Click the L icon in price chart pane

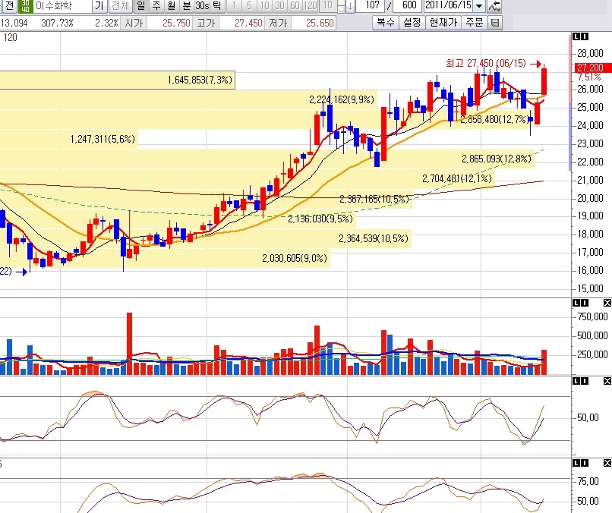pos(576,36)
